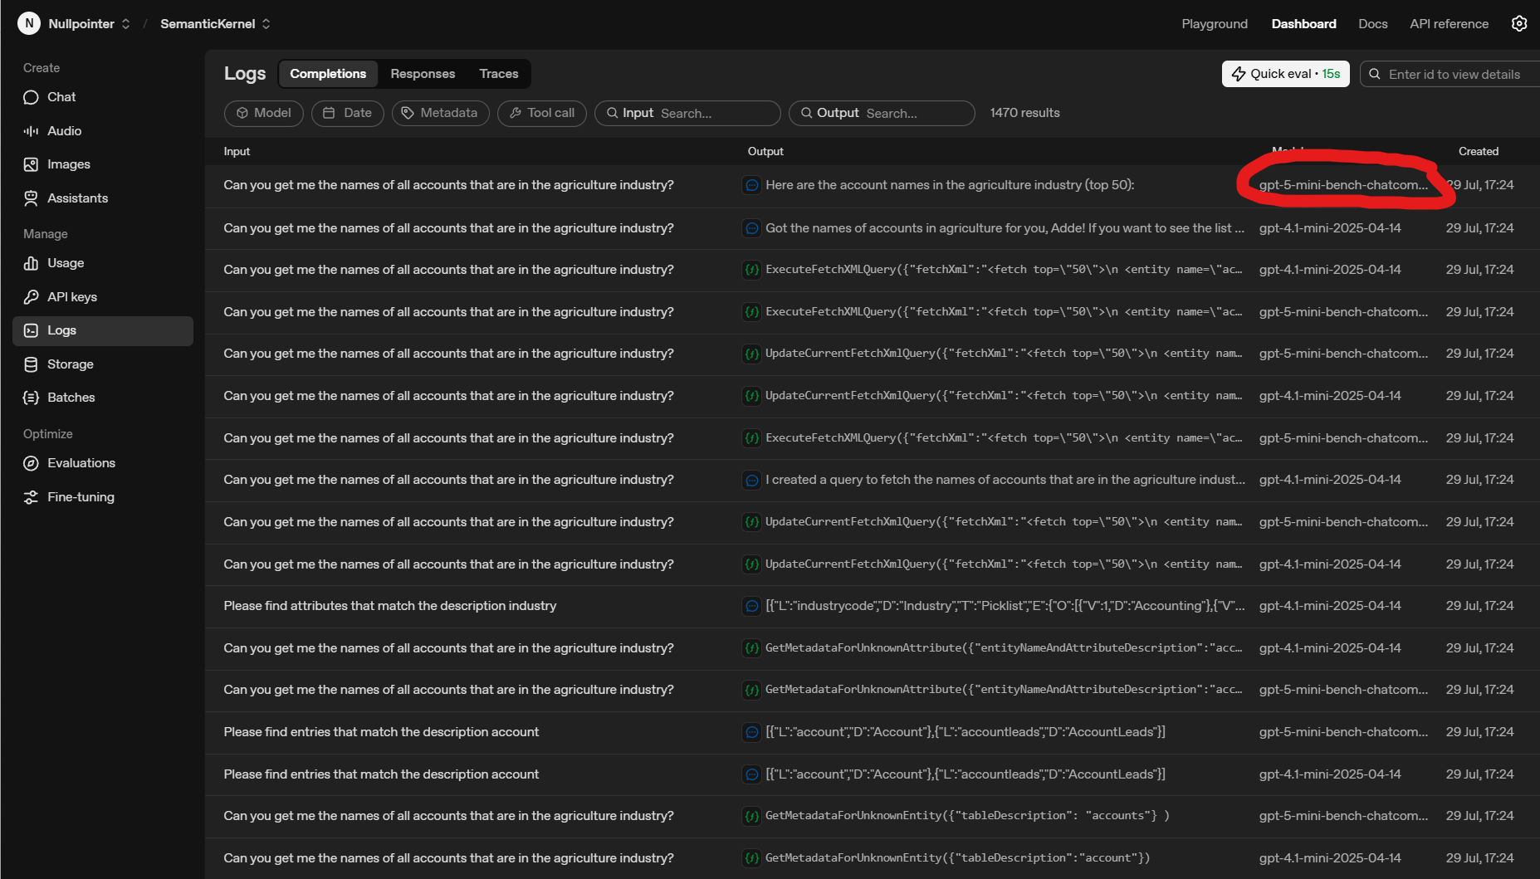Click the Created column header
Screen dimensions: 1540x879
tap(1478, 151)
